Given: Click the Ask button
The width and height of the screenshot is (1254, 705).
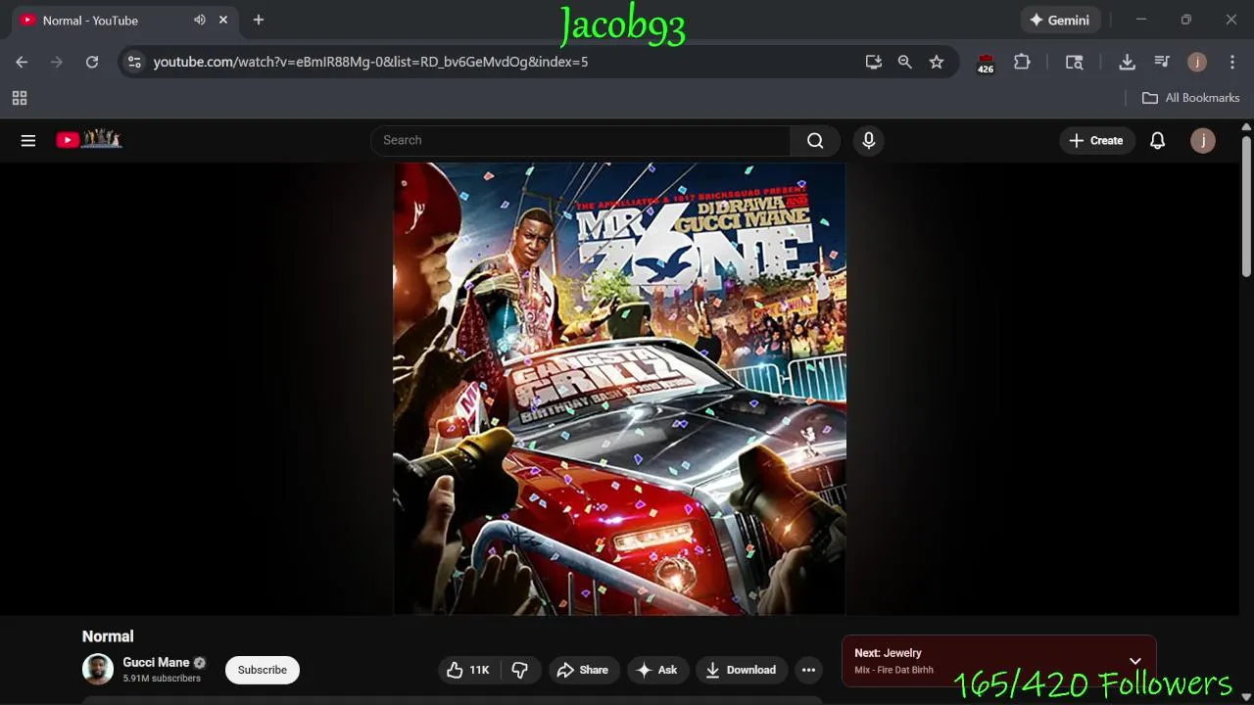Looking at the screenshot, I should (657, 670).
